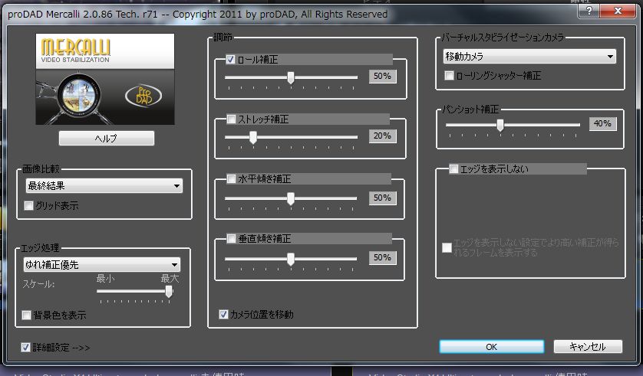643x376 pixels.
Task: Open the エッジ処理 ゆれ補正優先 dropdown
Action: click(x=102, y=265)
